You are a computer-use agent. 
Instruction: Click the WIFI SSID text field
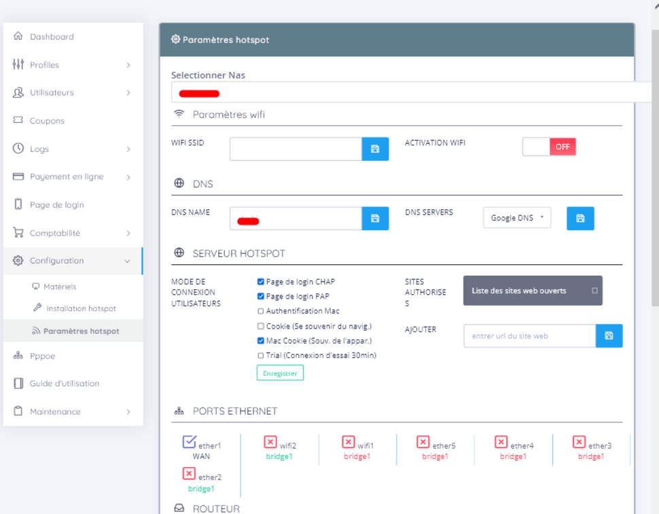pos(296,149)
